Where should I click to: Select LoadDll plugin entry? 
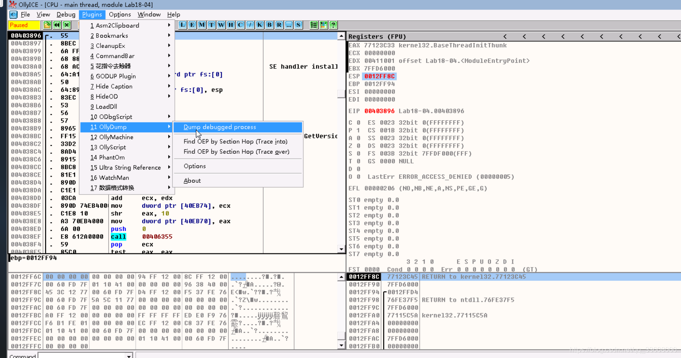[127, 106]
